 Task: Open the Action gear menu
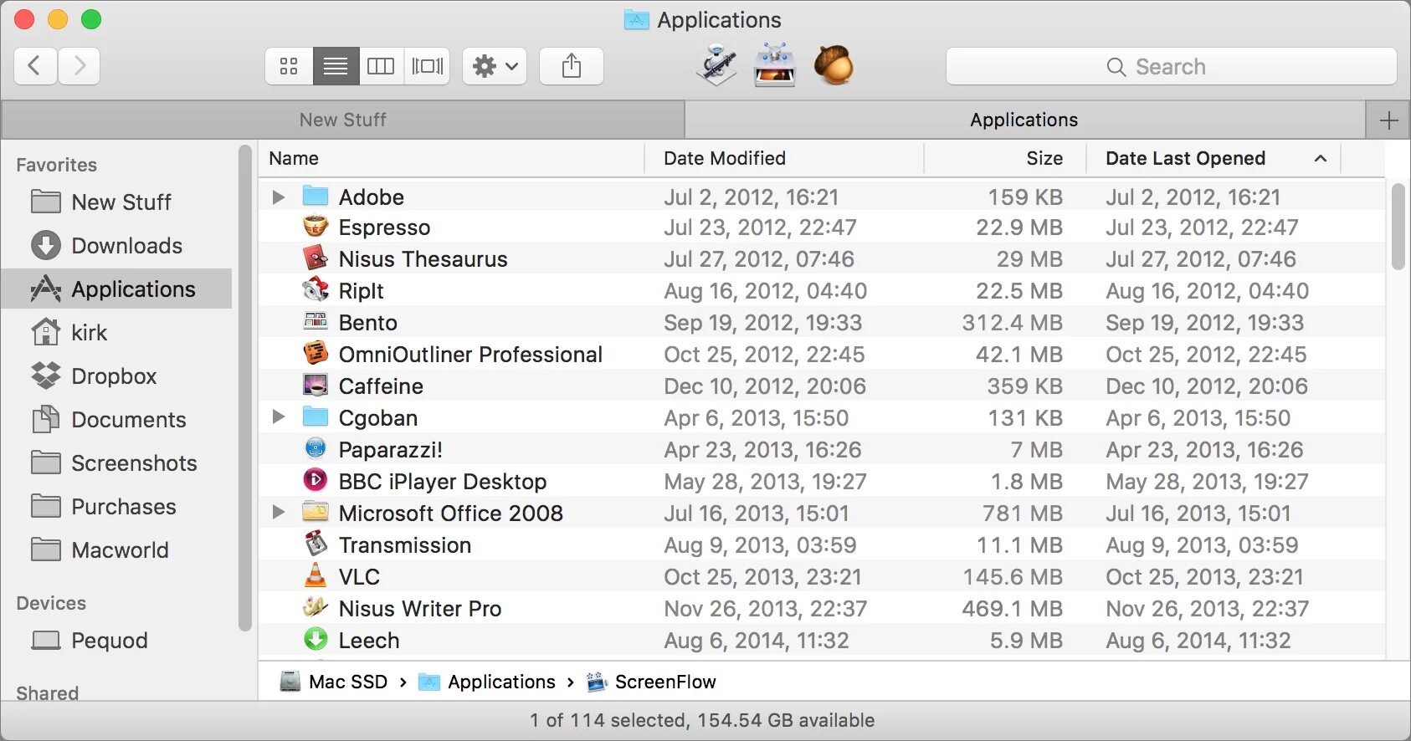coord(495,66)
